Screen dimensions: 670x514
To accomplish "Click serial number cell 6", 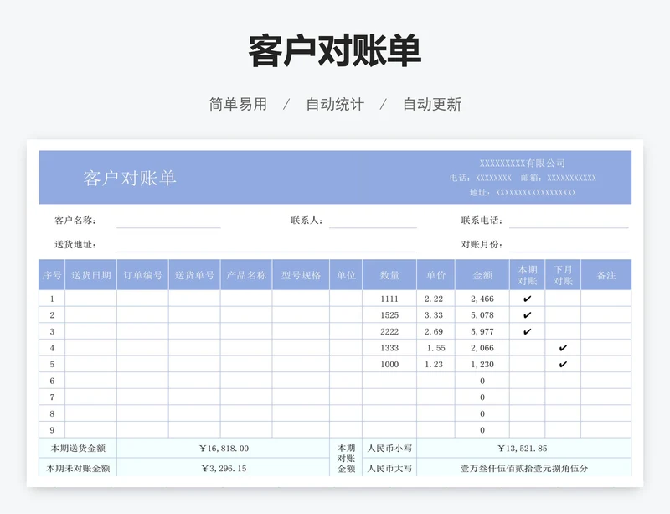I will coord(52,381).
